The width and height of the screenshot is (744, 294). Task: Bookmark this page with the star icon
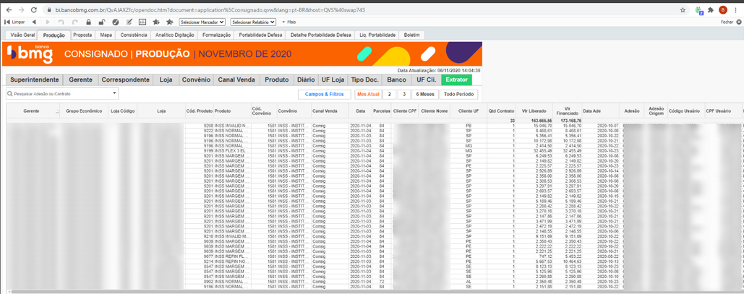tap(683, 9)
